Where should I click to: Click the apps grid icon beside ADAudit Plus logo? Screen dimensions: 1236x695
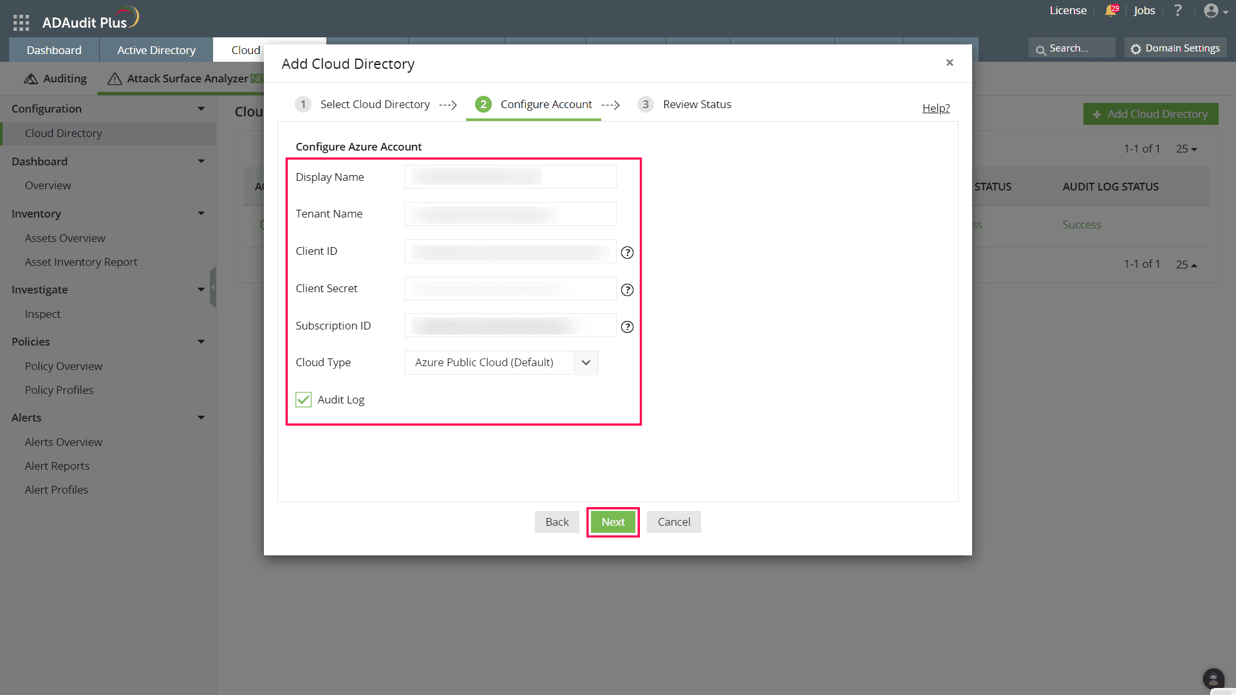21,21
